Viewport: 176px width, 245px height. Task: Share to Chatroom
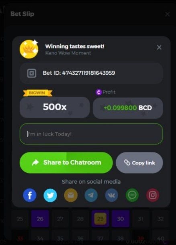point(66,163)
